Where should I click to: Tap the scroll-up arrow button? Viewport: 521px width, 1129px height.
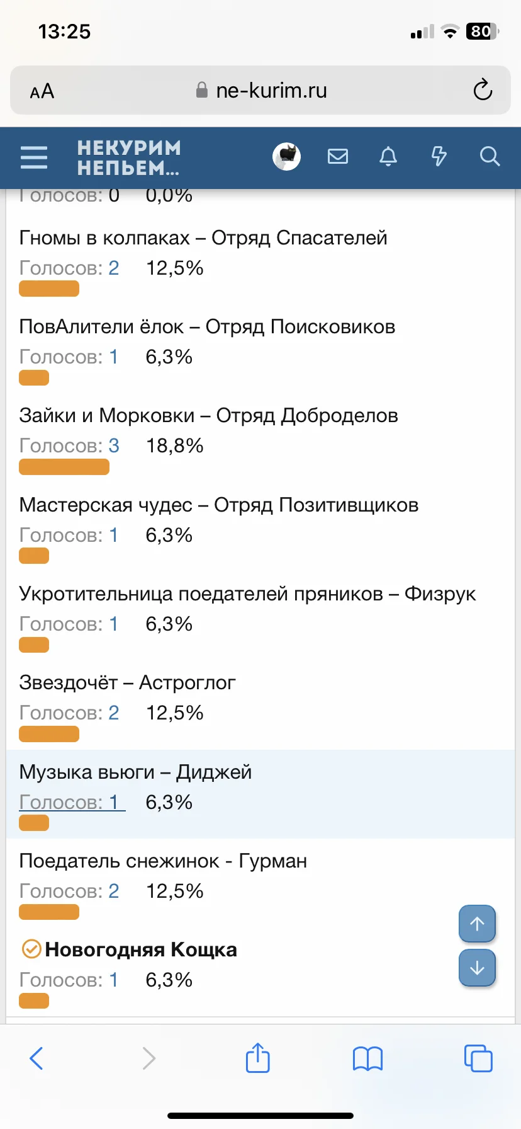tap(477, 924)
